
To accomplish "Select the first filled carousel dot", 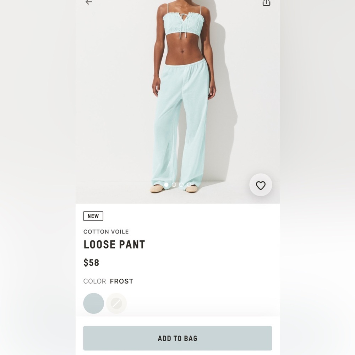I will coord(166,185).
